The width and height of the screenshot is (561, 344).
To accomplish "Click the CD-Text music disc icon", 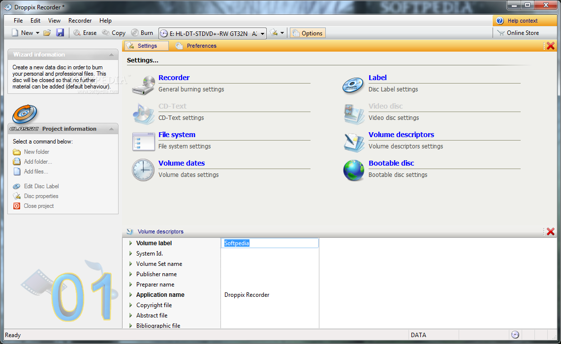I will tap(143, 114).
